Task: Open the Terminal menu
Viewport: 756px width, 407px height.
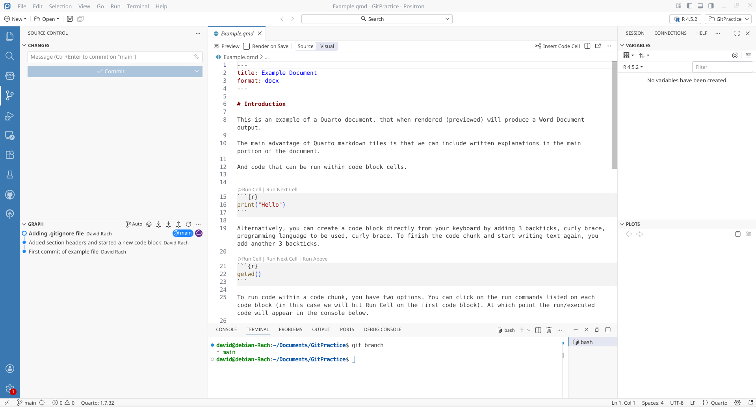Action: (x=138, y=6)
